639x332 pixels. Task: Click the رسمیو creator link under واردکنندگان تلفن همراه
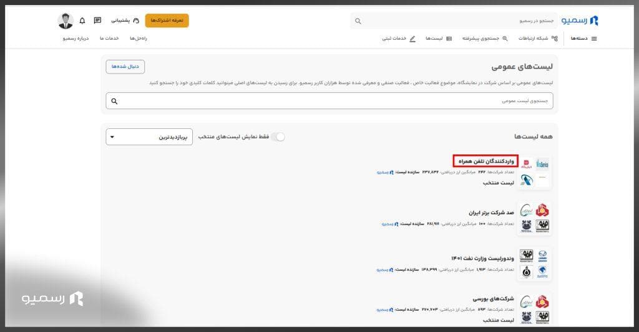click(x=384, y=172)
